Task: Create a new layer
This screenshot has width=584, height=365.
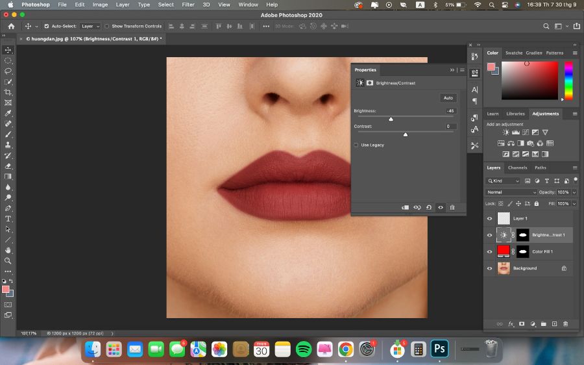Action: pyautogui.click(x=555, y=324)
